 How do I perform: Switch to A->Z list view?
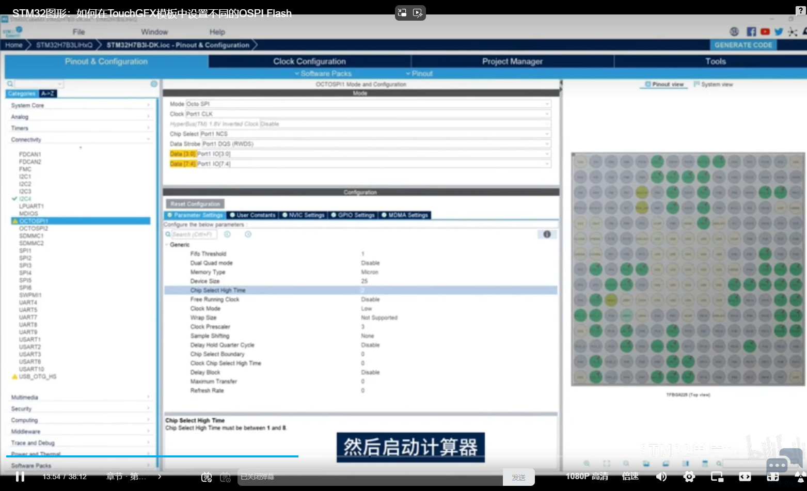coord(48,93)
